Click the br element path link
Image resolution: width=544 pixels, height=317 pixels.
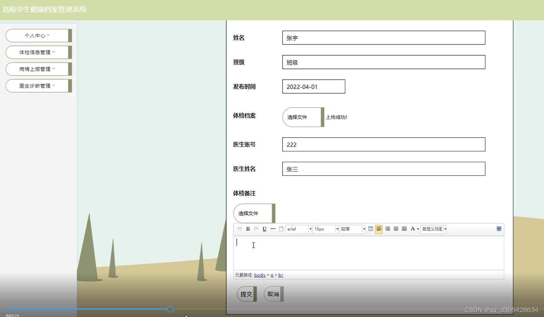click(x=281, y=275)
